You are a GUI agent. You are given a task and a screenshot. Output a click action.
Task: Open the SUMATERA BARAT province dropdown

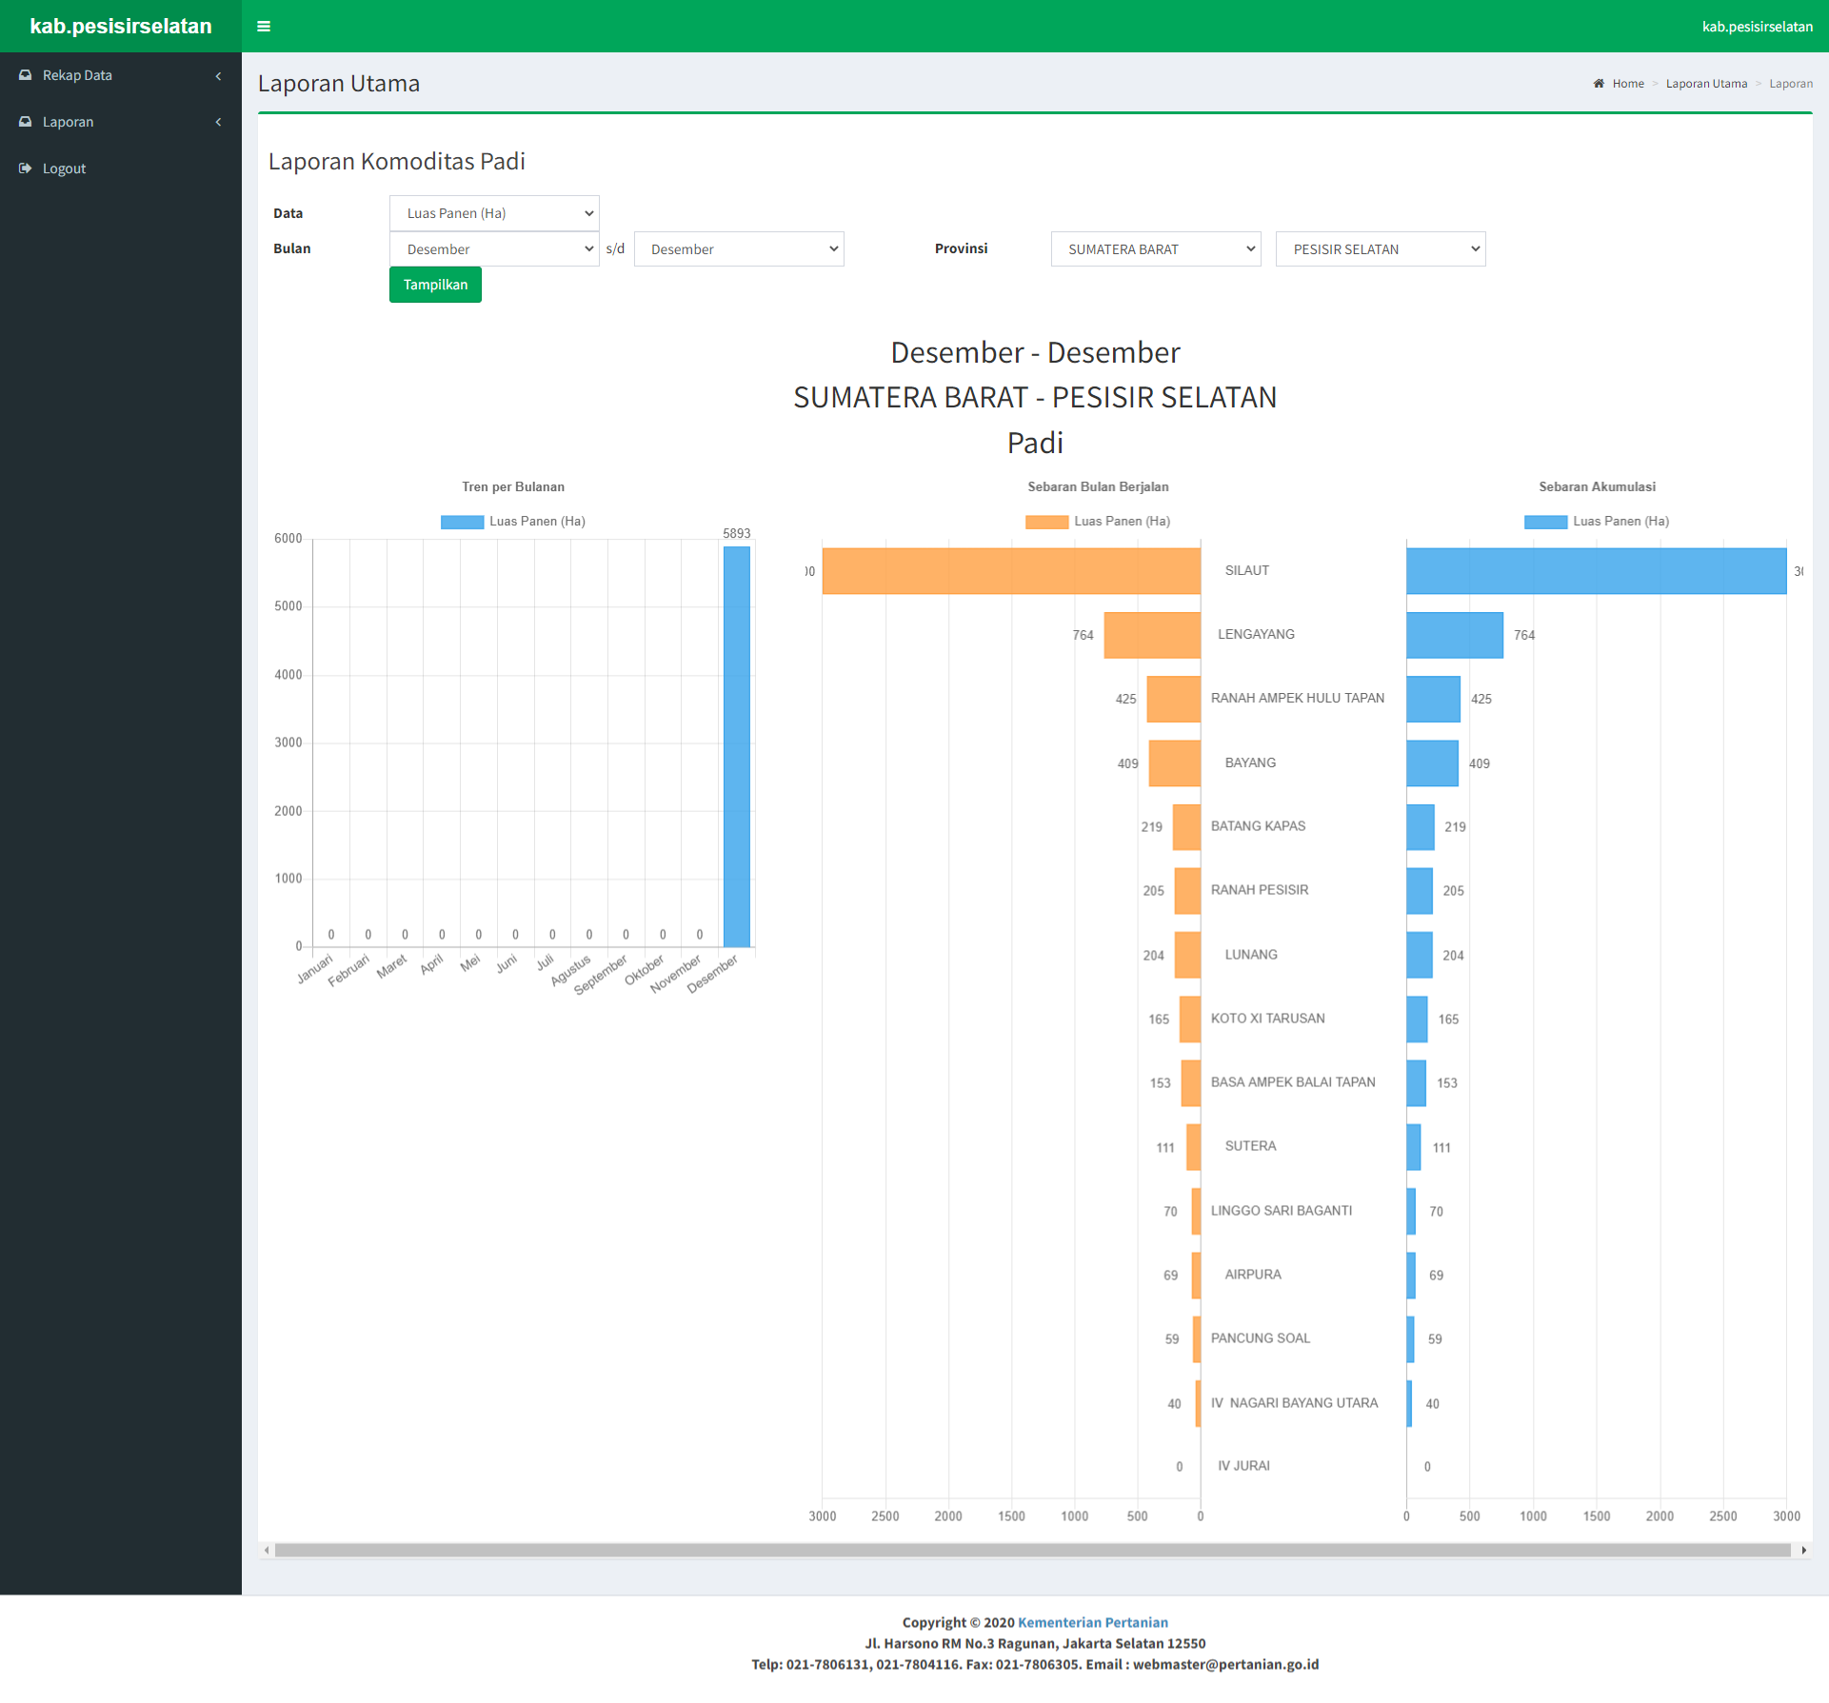click(1156, 249)
